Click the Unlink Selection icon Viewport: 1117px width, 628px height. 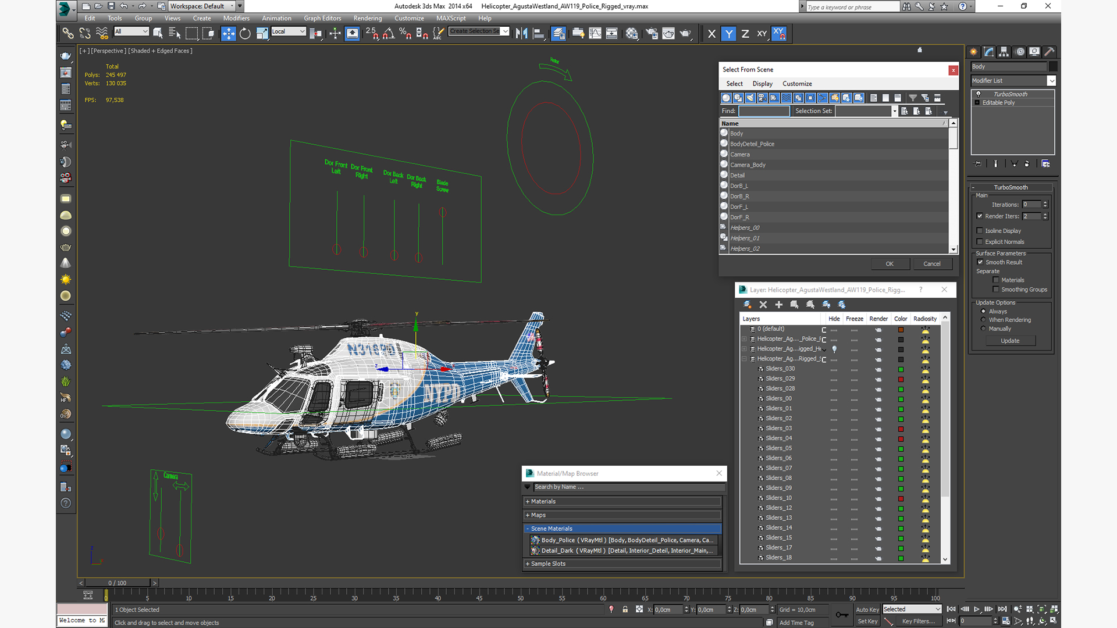tap(85, 34)
